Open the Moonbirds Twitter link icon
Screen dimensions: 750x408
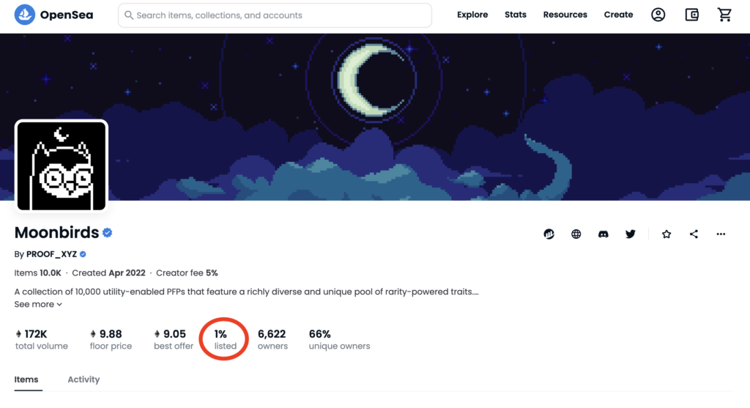coord(631,234)
